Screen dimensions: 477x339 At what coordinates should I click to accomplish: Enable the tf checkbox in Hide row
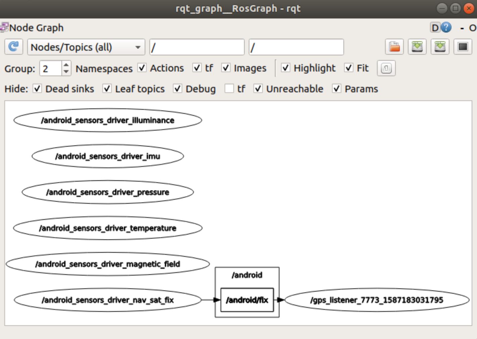coord(229,89)
